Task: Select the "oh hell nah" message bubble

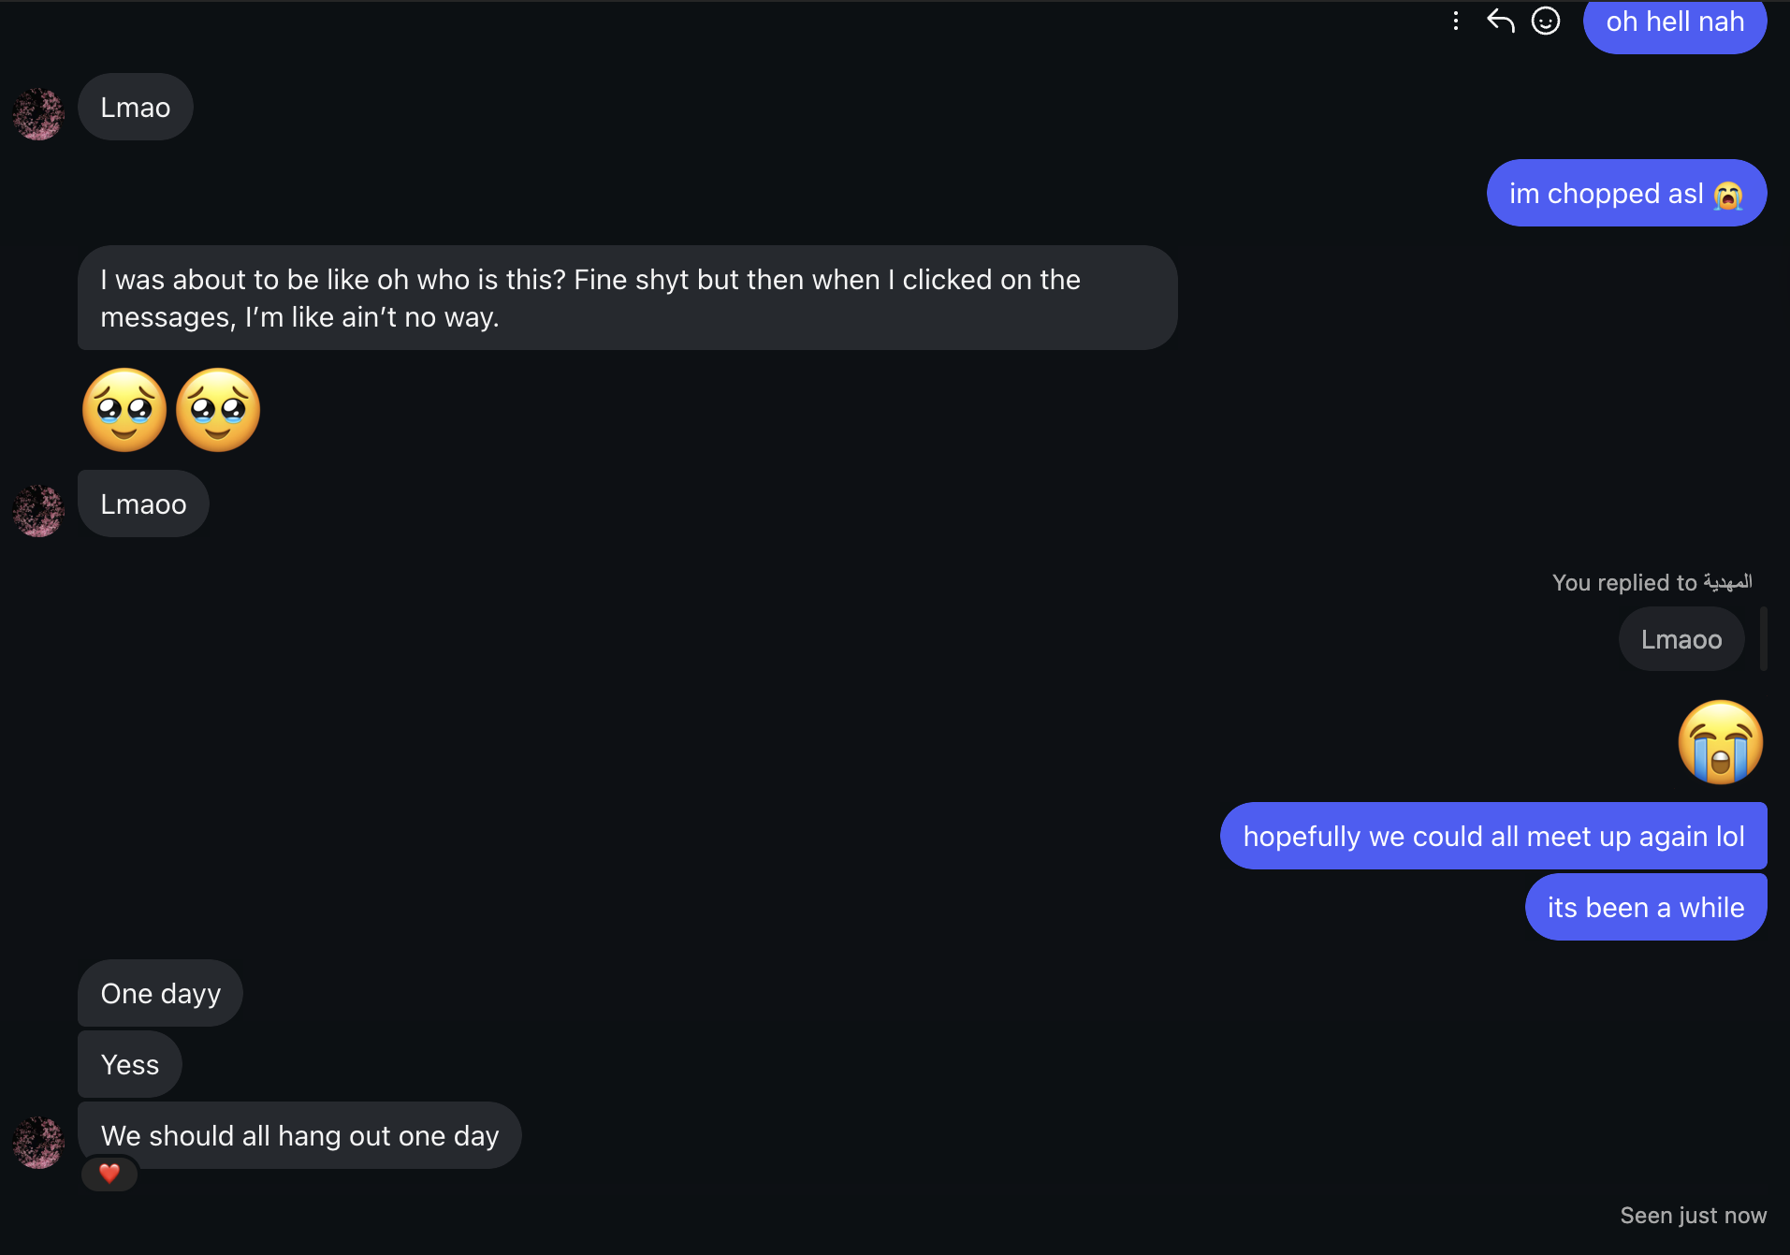Action: click(1674, 22)
